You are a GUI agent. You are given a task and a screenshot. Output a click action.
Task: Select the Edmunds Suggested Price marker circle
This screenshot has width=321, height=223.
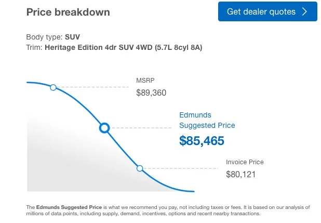click(104, 127)
